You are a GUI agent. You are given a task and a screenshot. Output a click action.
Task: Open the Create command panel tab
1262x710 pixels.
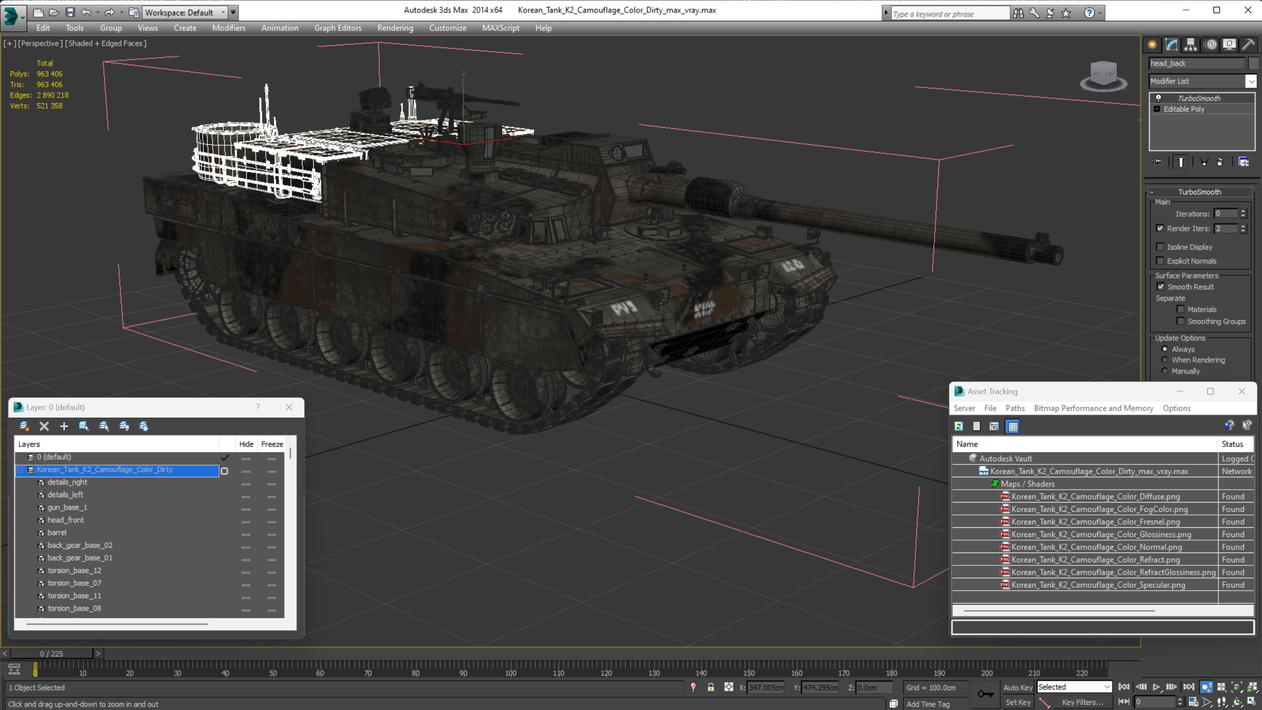pyautogui.click(x=1152, y=45)
